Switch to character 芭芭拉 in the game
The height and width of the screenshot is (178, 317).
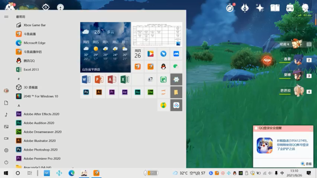tap(296, 91)
